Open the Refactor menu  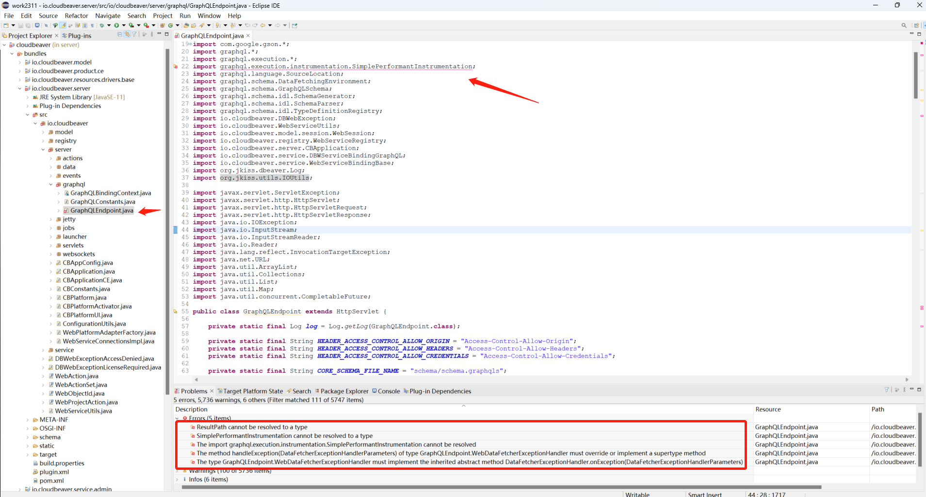(76, 16)
